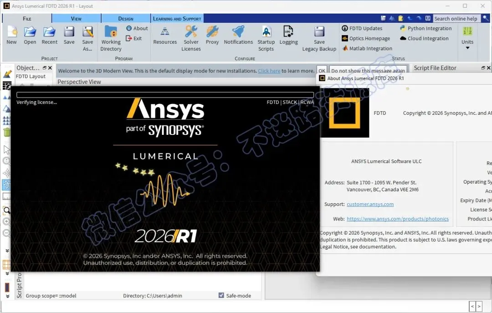This screenshot has height=313, width=492.
Task: Create a new project with New icon
Action: 11,35
